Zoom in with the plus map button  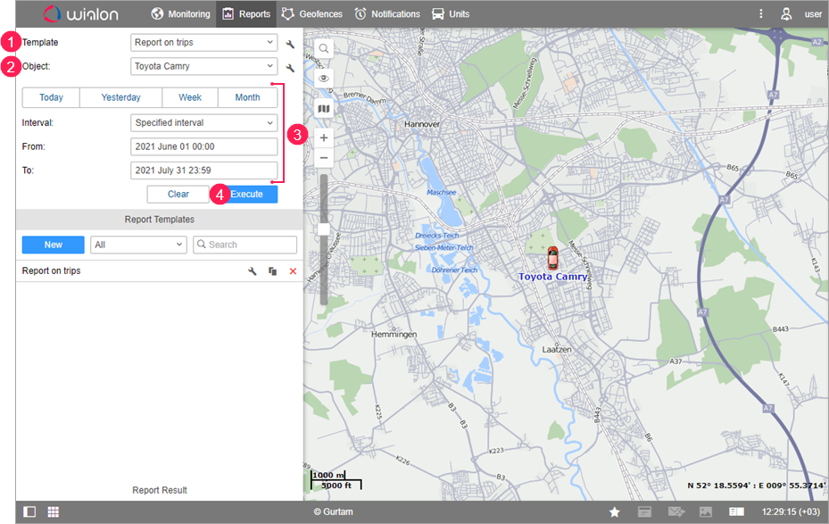pyautogui.click(x=324, y=138)
